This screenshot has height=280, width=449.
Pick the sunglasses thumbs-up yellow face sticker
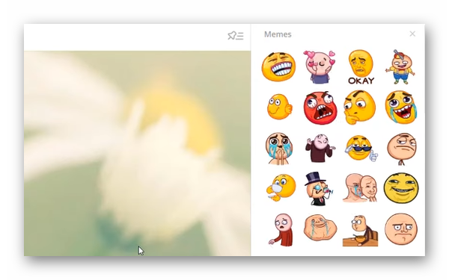[361, 149]
